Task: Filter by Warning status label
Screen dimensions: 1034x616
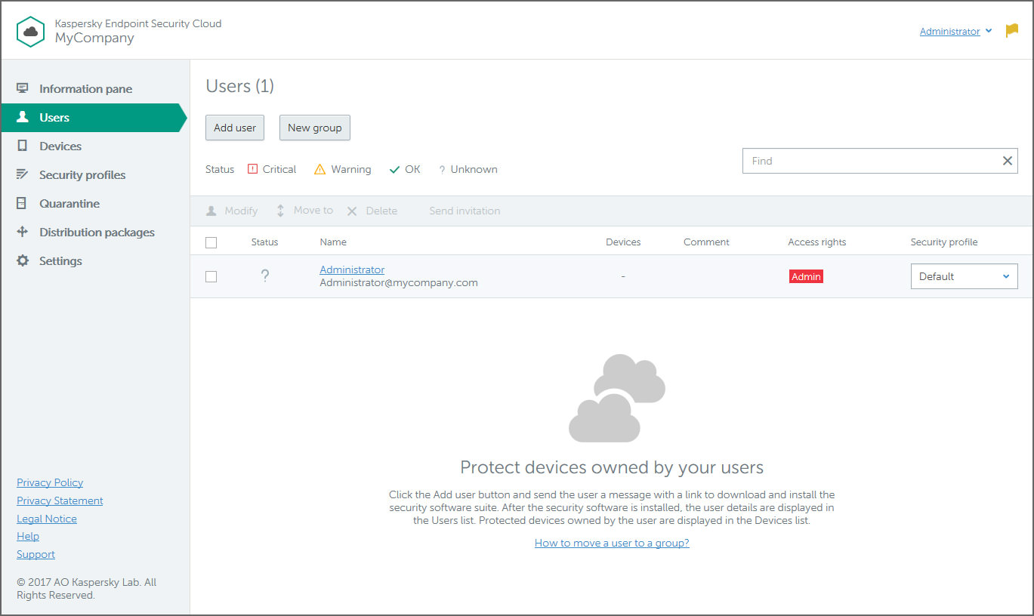Action: tap(350, 169)
